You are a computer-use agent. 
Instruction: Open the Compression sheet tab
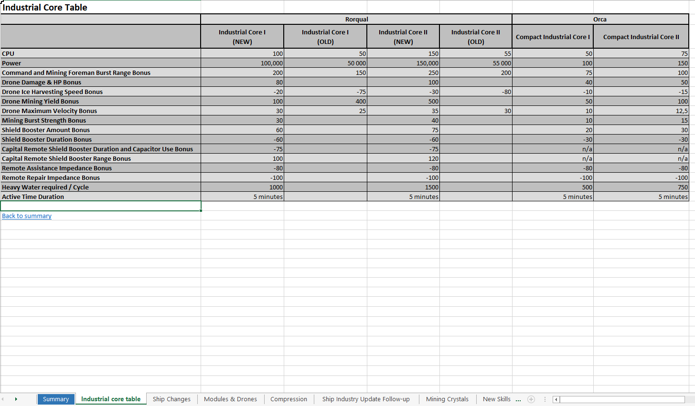coord(289,399)
